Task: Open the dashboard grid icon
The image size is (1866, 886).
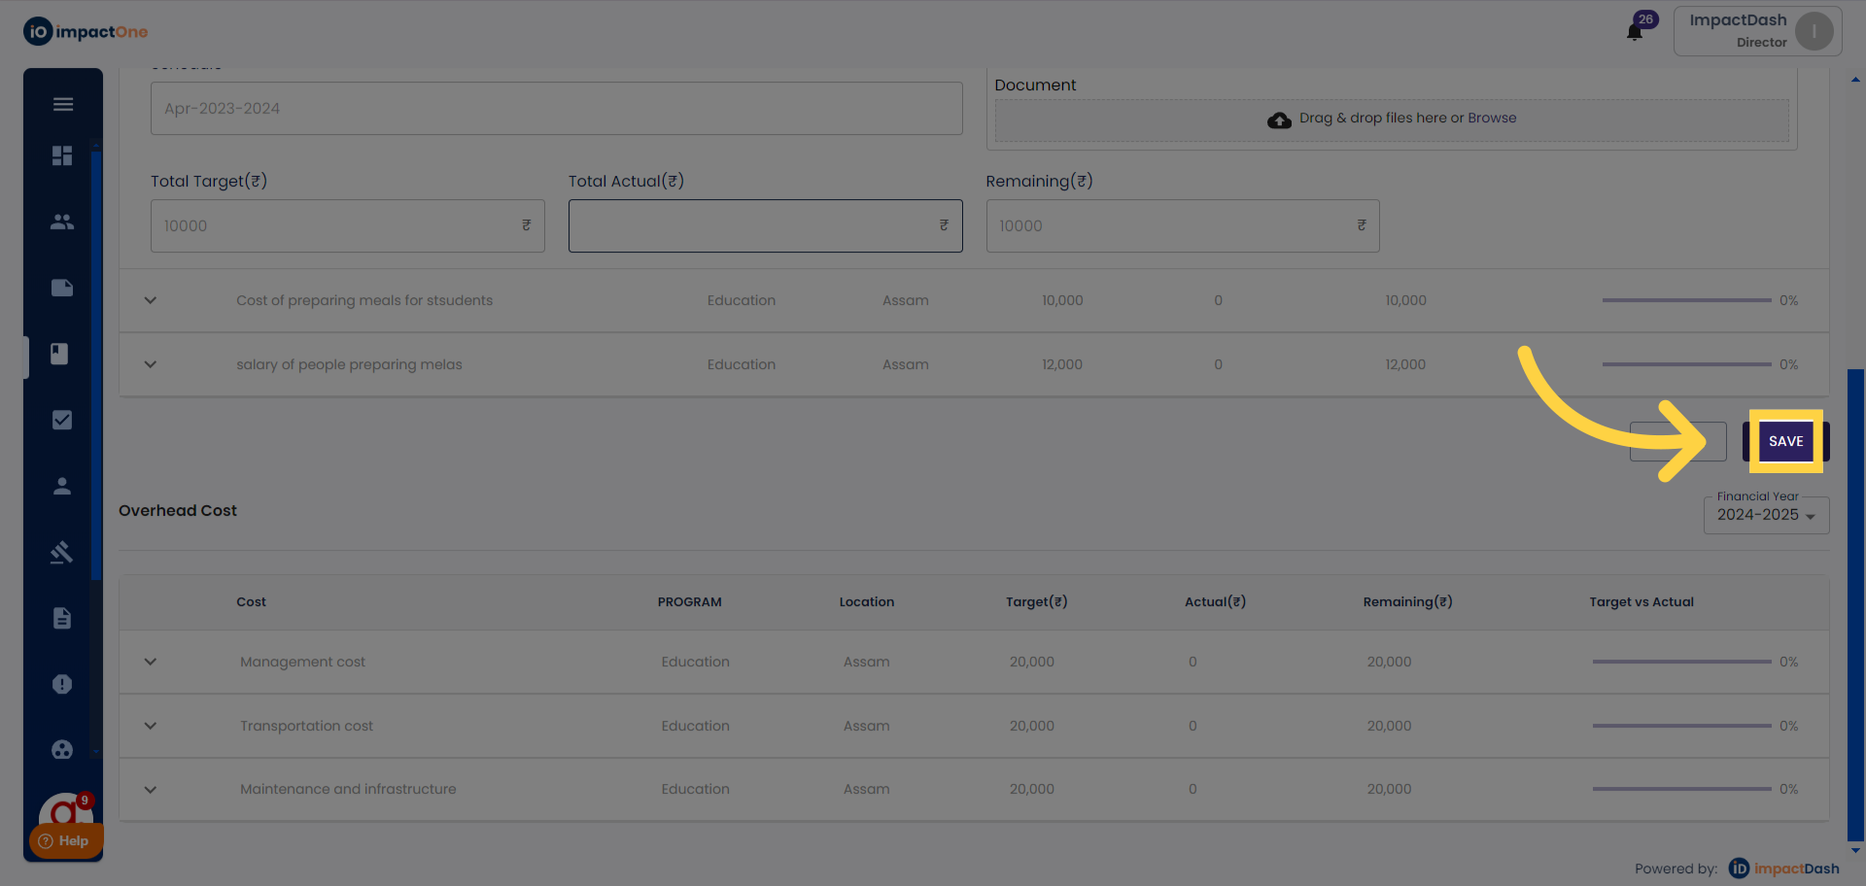Action: click(62, 155)
